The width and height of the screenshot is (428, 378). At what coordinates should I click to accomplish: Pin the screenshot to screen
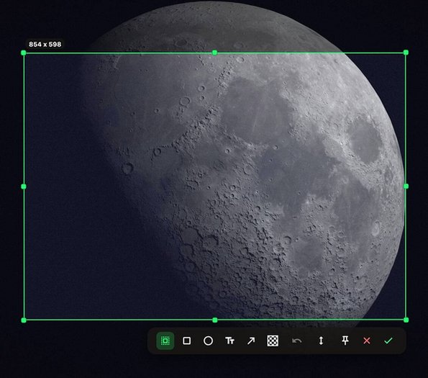point(345,341)
